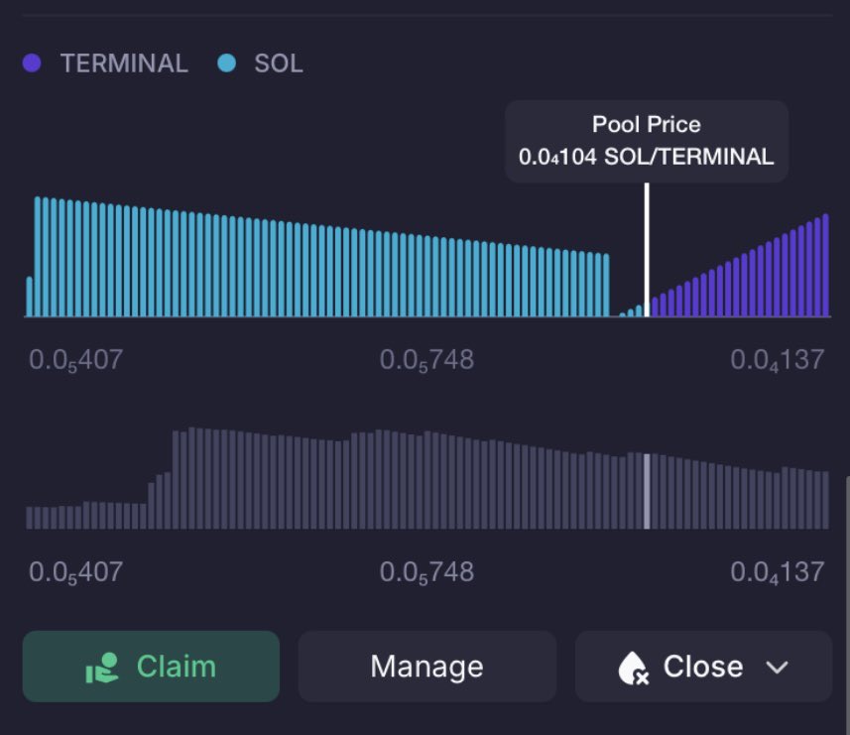Screen dimensions: 850x735
Task: Select the Close button label
Action: click(703, 667)
